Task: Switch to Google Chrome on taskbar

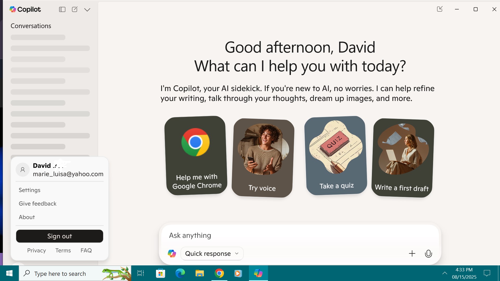Action: pyautogui.click(x=219, y=273)
